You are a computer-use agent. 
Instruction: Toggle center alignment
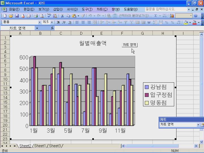[83, 22]
